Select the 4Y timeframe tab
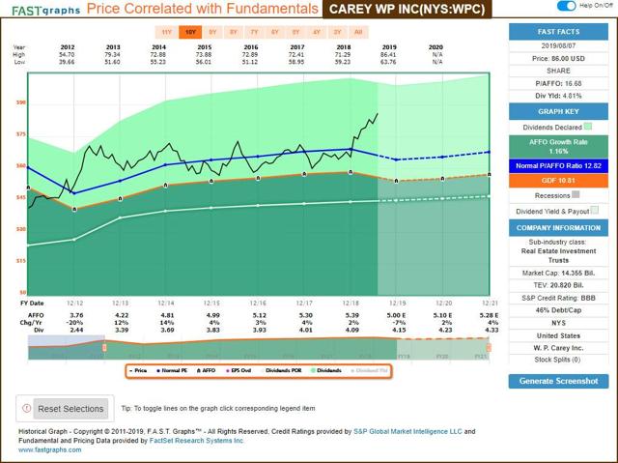 coord(317,32)
